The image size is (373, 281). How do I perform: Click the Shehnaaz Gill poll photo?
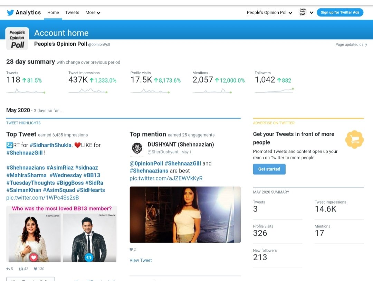click(x=35, y=238)
